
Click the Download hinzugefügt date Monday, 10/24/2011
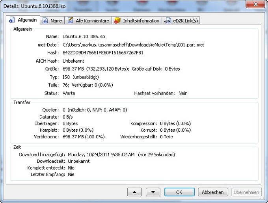click(x=101, y=155)
